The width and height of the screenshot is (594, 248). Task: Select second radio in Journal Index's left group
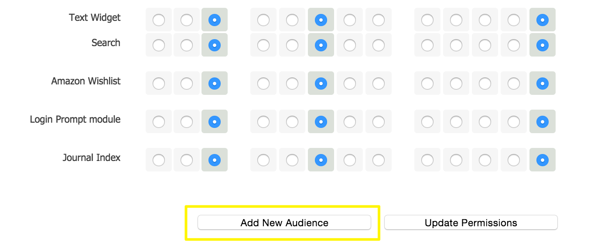187,160
